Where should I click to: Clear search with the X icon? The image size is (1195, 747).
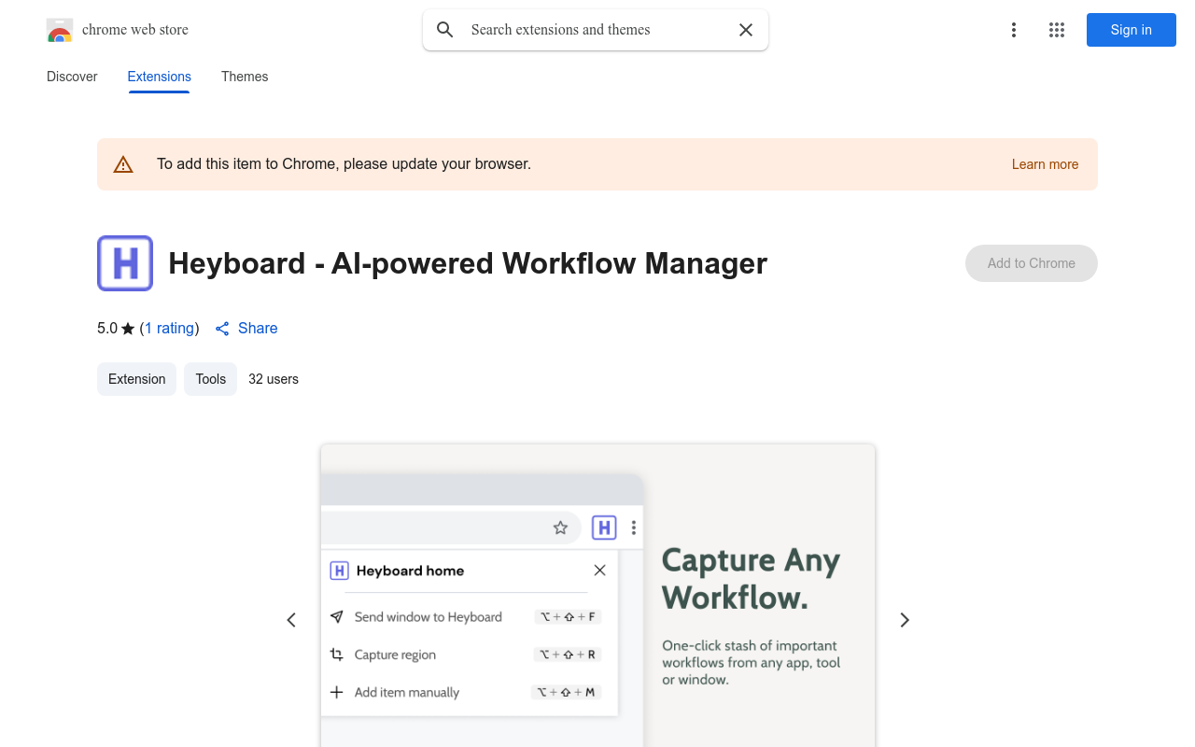(746, 30)
